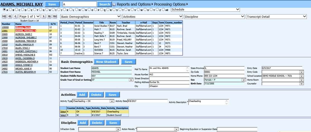Screen dimensions: 311x132
Task: Click the book icon beside Reports and Options
Action: click(114, 4)
